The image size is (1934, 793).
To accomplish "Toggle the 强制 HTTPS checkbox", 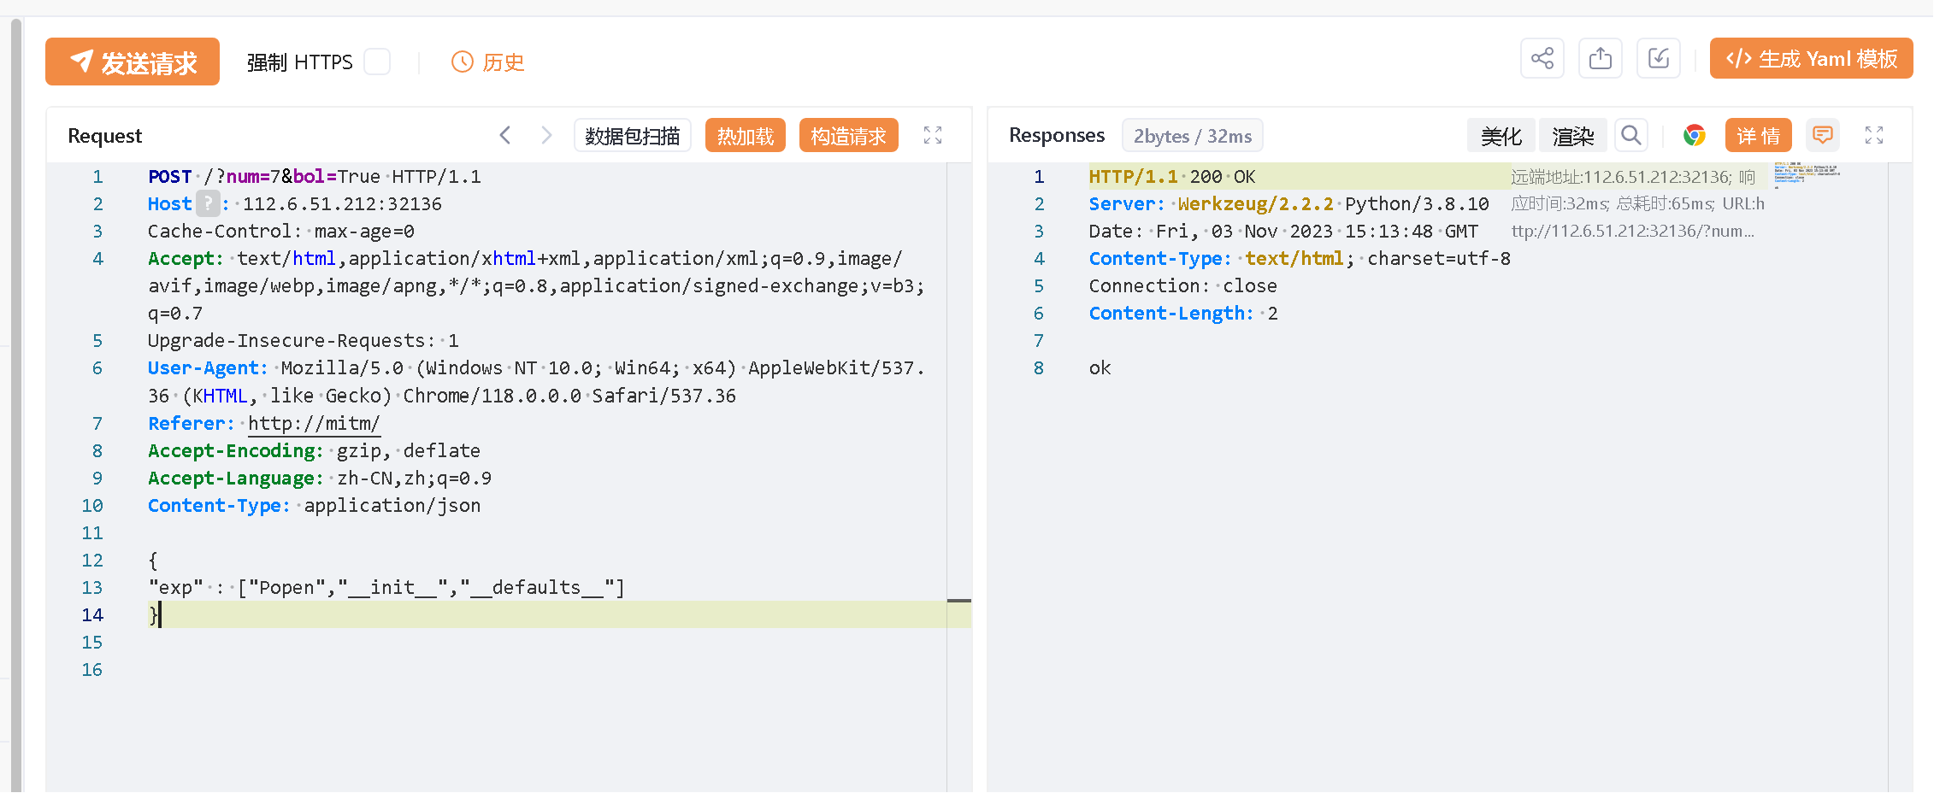I will pyautogui.click(x=377, y=62).
